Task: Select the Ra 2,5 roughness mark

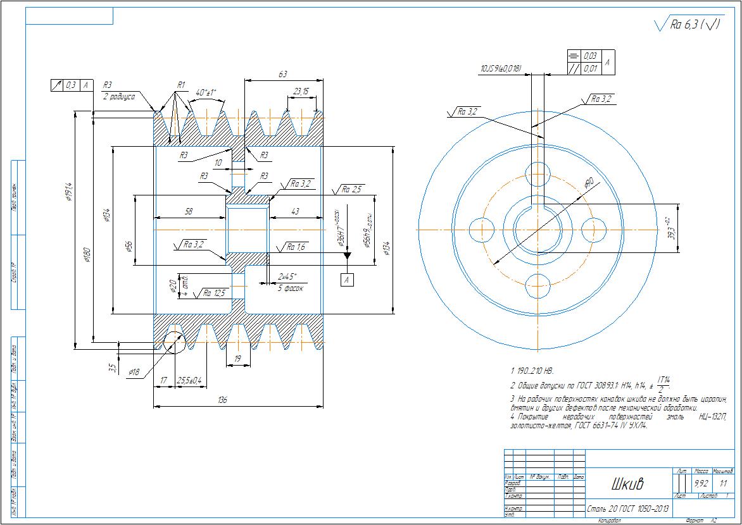Action: click(351, 190)
